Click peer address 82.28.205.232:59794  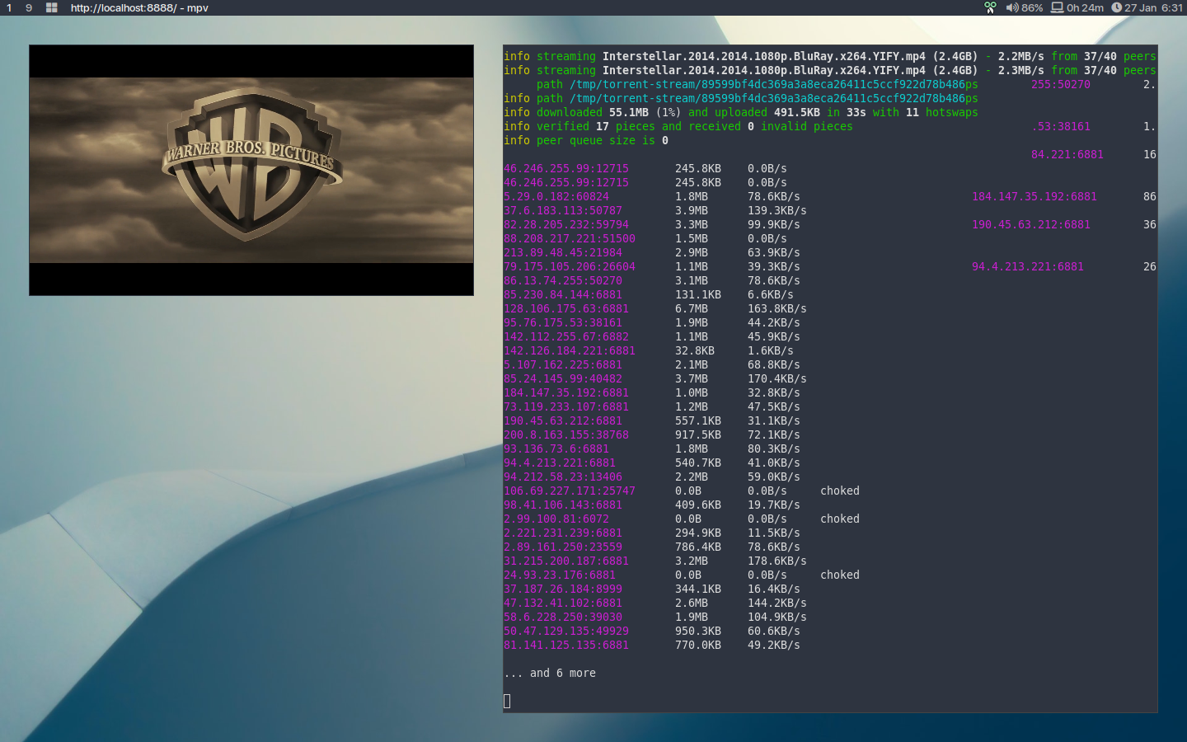pyautogui.click(x=566, y=224)
